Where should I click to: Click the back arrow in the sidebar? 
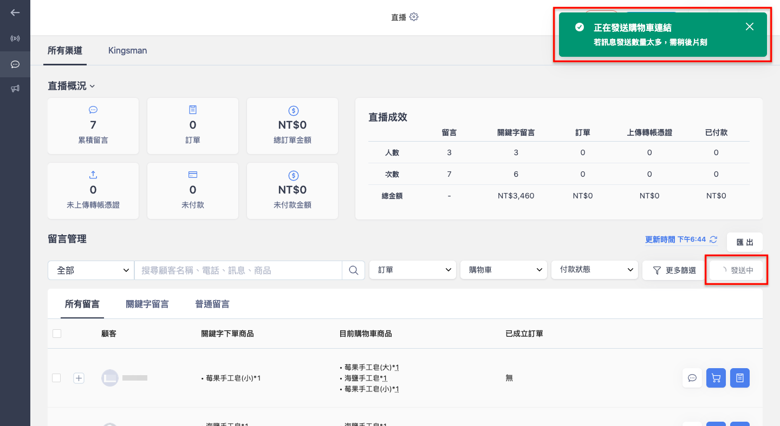[x=15, y=12]
